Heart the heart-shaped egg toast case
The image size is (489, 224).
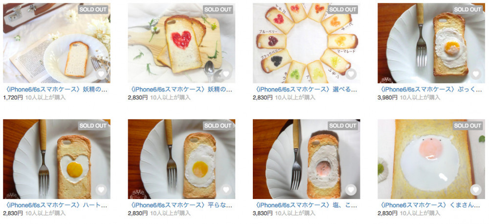tap(101, 190)
